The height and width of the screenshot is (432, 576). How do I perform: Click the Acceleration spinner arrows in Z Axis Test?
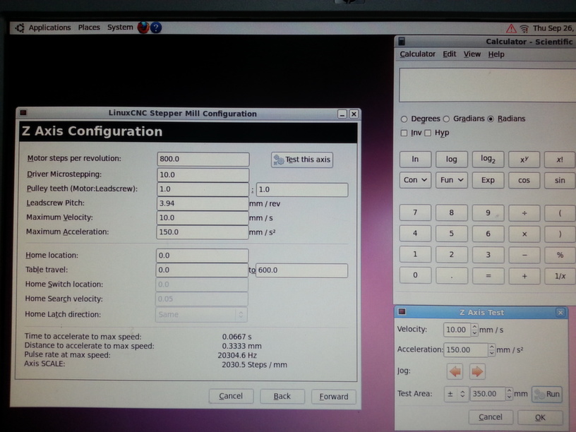click(491, 349)
